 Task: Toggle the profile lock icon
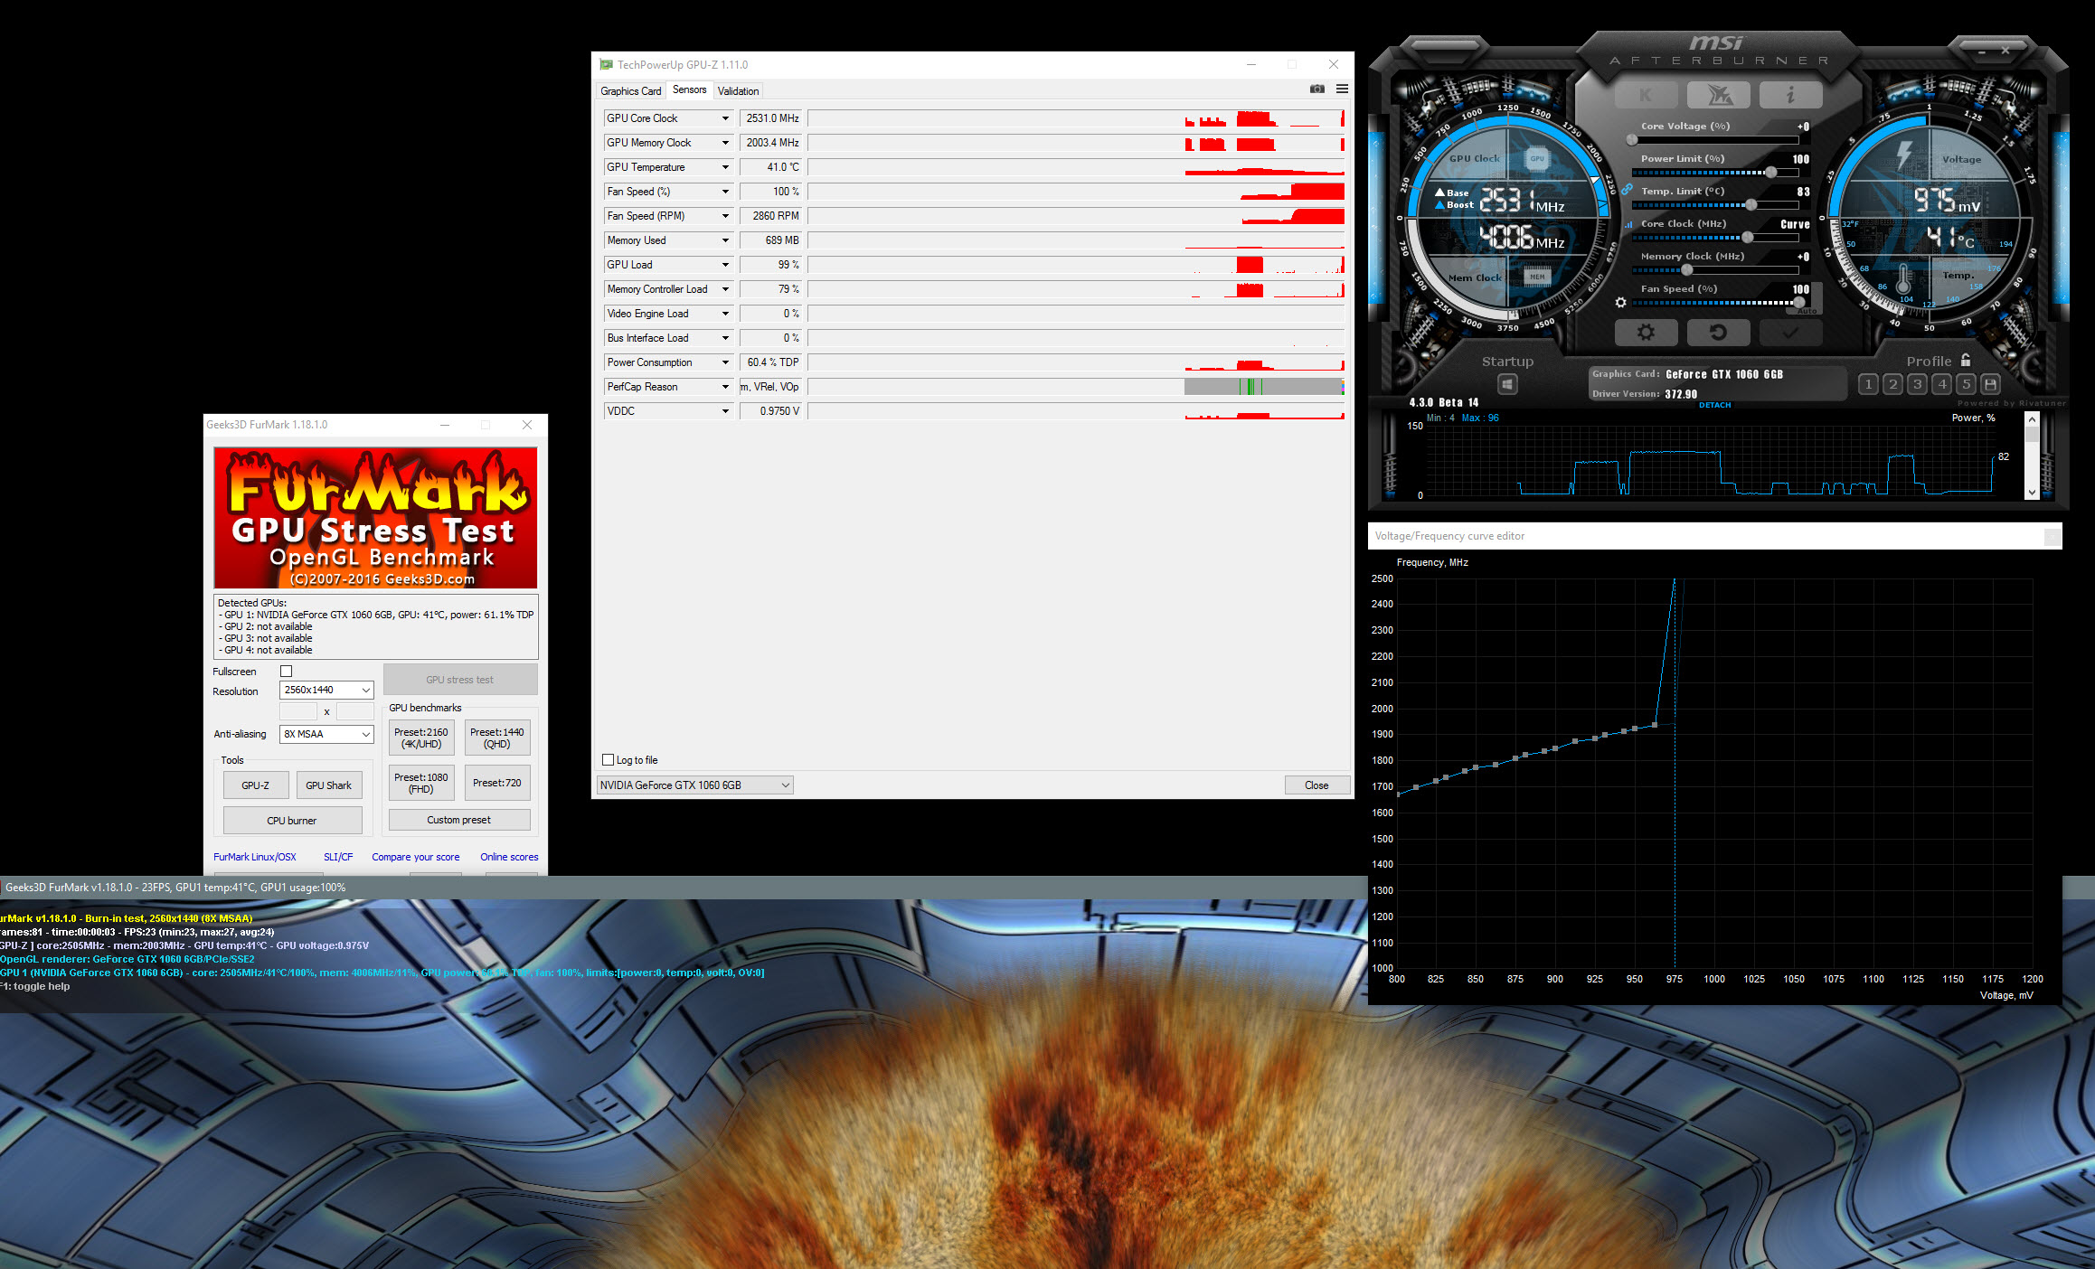tap(1966, 361)
